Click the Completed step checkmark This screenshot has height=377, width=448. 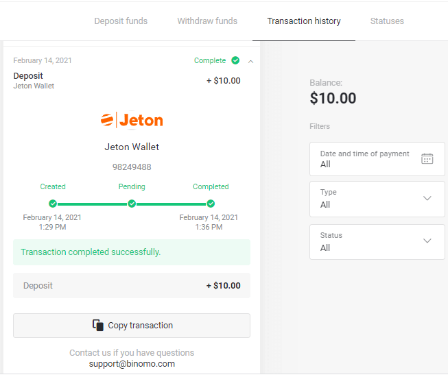pos(211,204)
